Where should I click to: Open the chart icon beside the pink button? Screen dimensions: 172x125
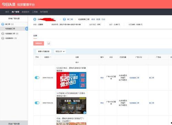[x=49, y=43]
